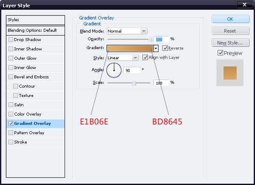255x185 pixels.
Task: Uncheck the Gradient Overlay checkbox
Action: [x=11, y=124]
